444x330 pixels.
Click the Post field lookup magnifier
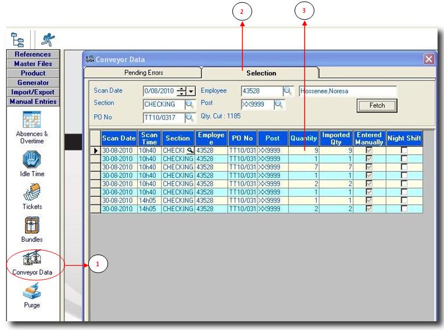pyautogui.click(x=280, y=104)
